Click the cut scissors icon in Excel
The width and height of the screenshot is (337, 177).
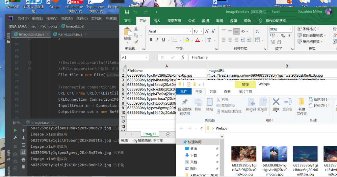coord(136,30)
